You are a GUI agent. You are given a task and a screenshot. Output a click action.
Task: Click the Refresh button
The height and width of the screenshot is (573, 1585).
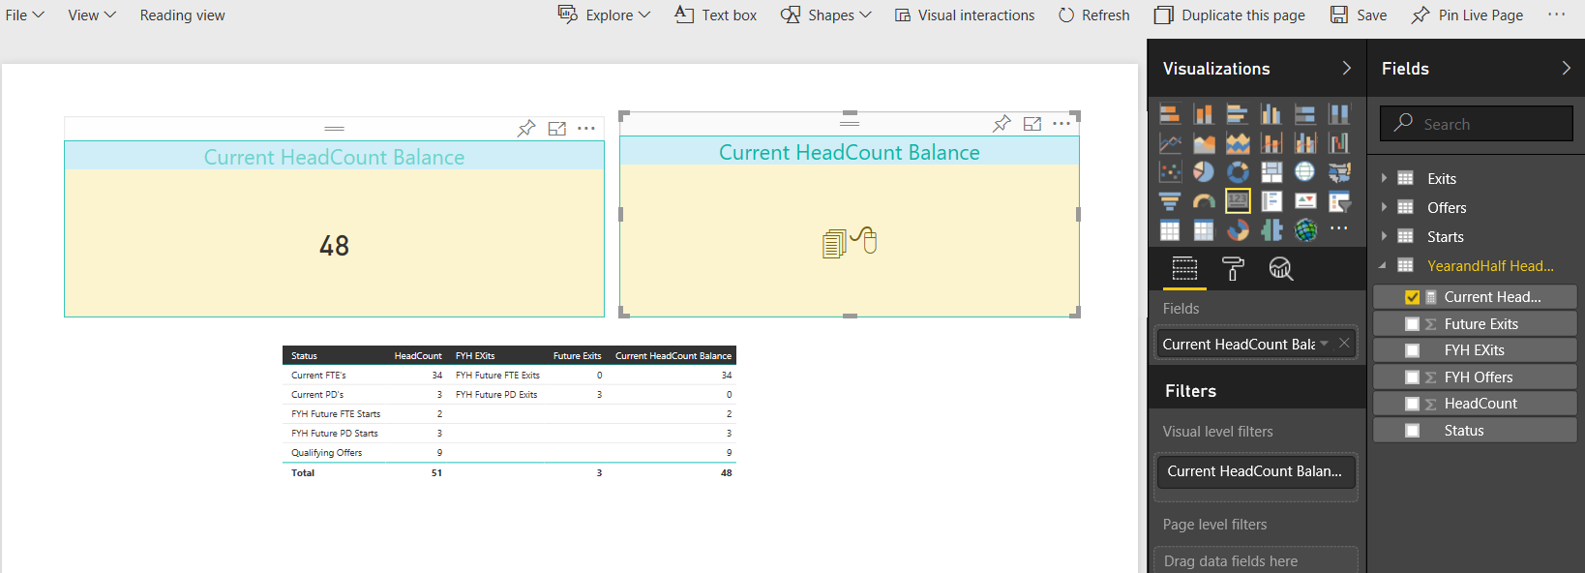(1094, 15)
